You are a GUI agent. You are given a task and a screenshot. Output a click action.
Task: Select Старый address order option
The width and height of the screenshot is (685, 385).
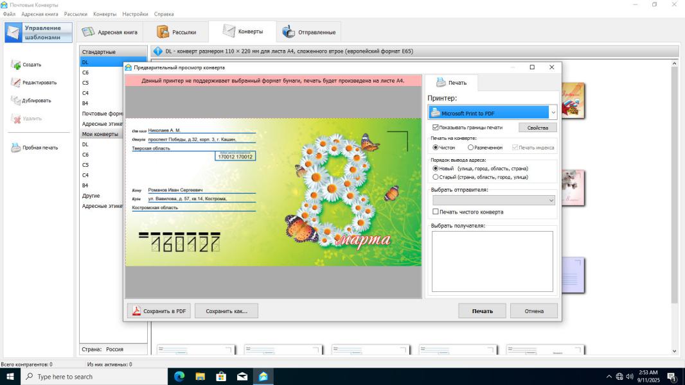coord(435,177)
